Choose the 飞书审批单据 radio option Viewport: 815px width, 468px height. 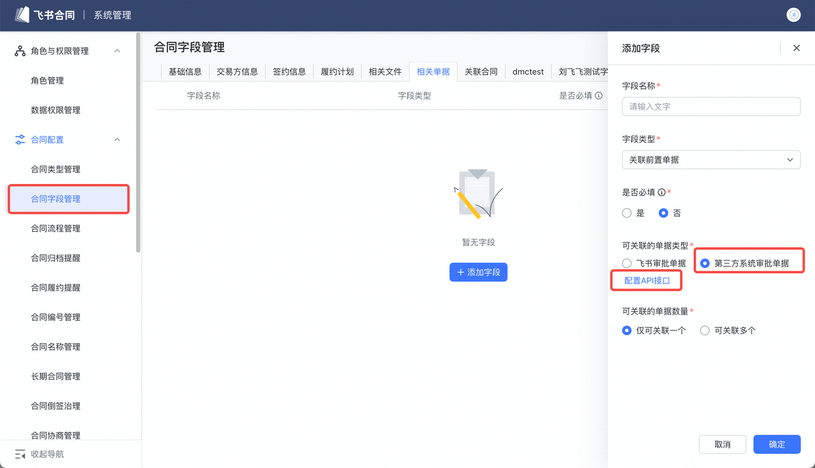[x=627, y=263]
